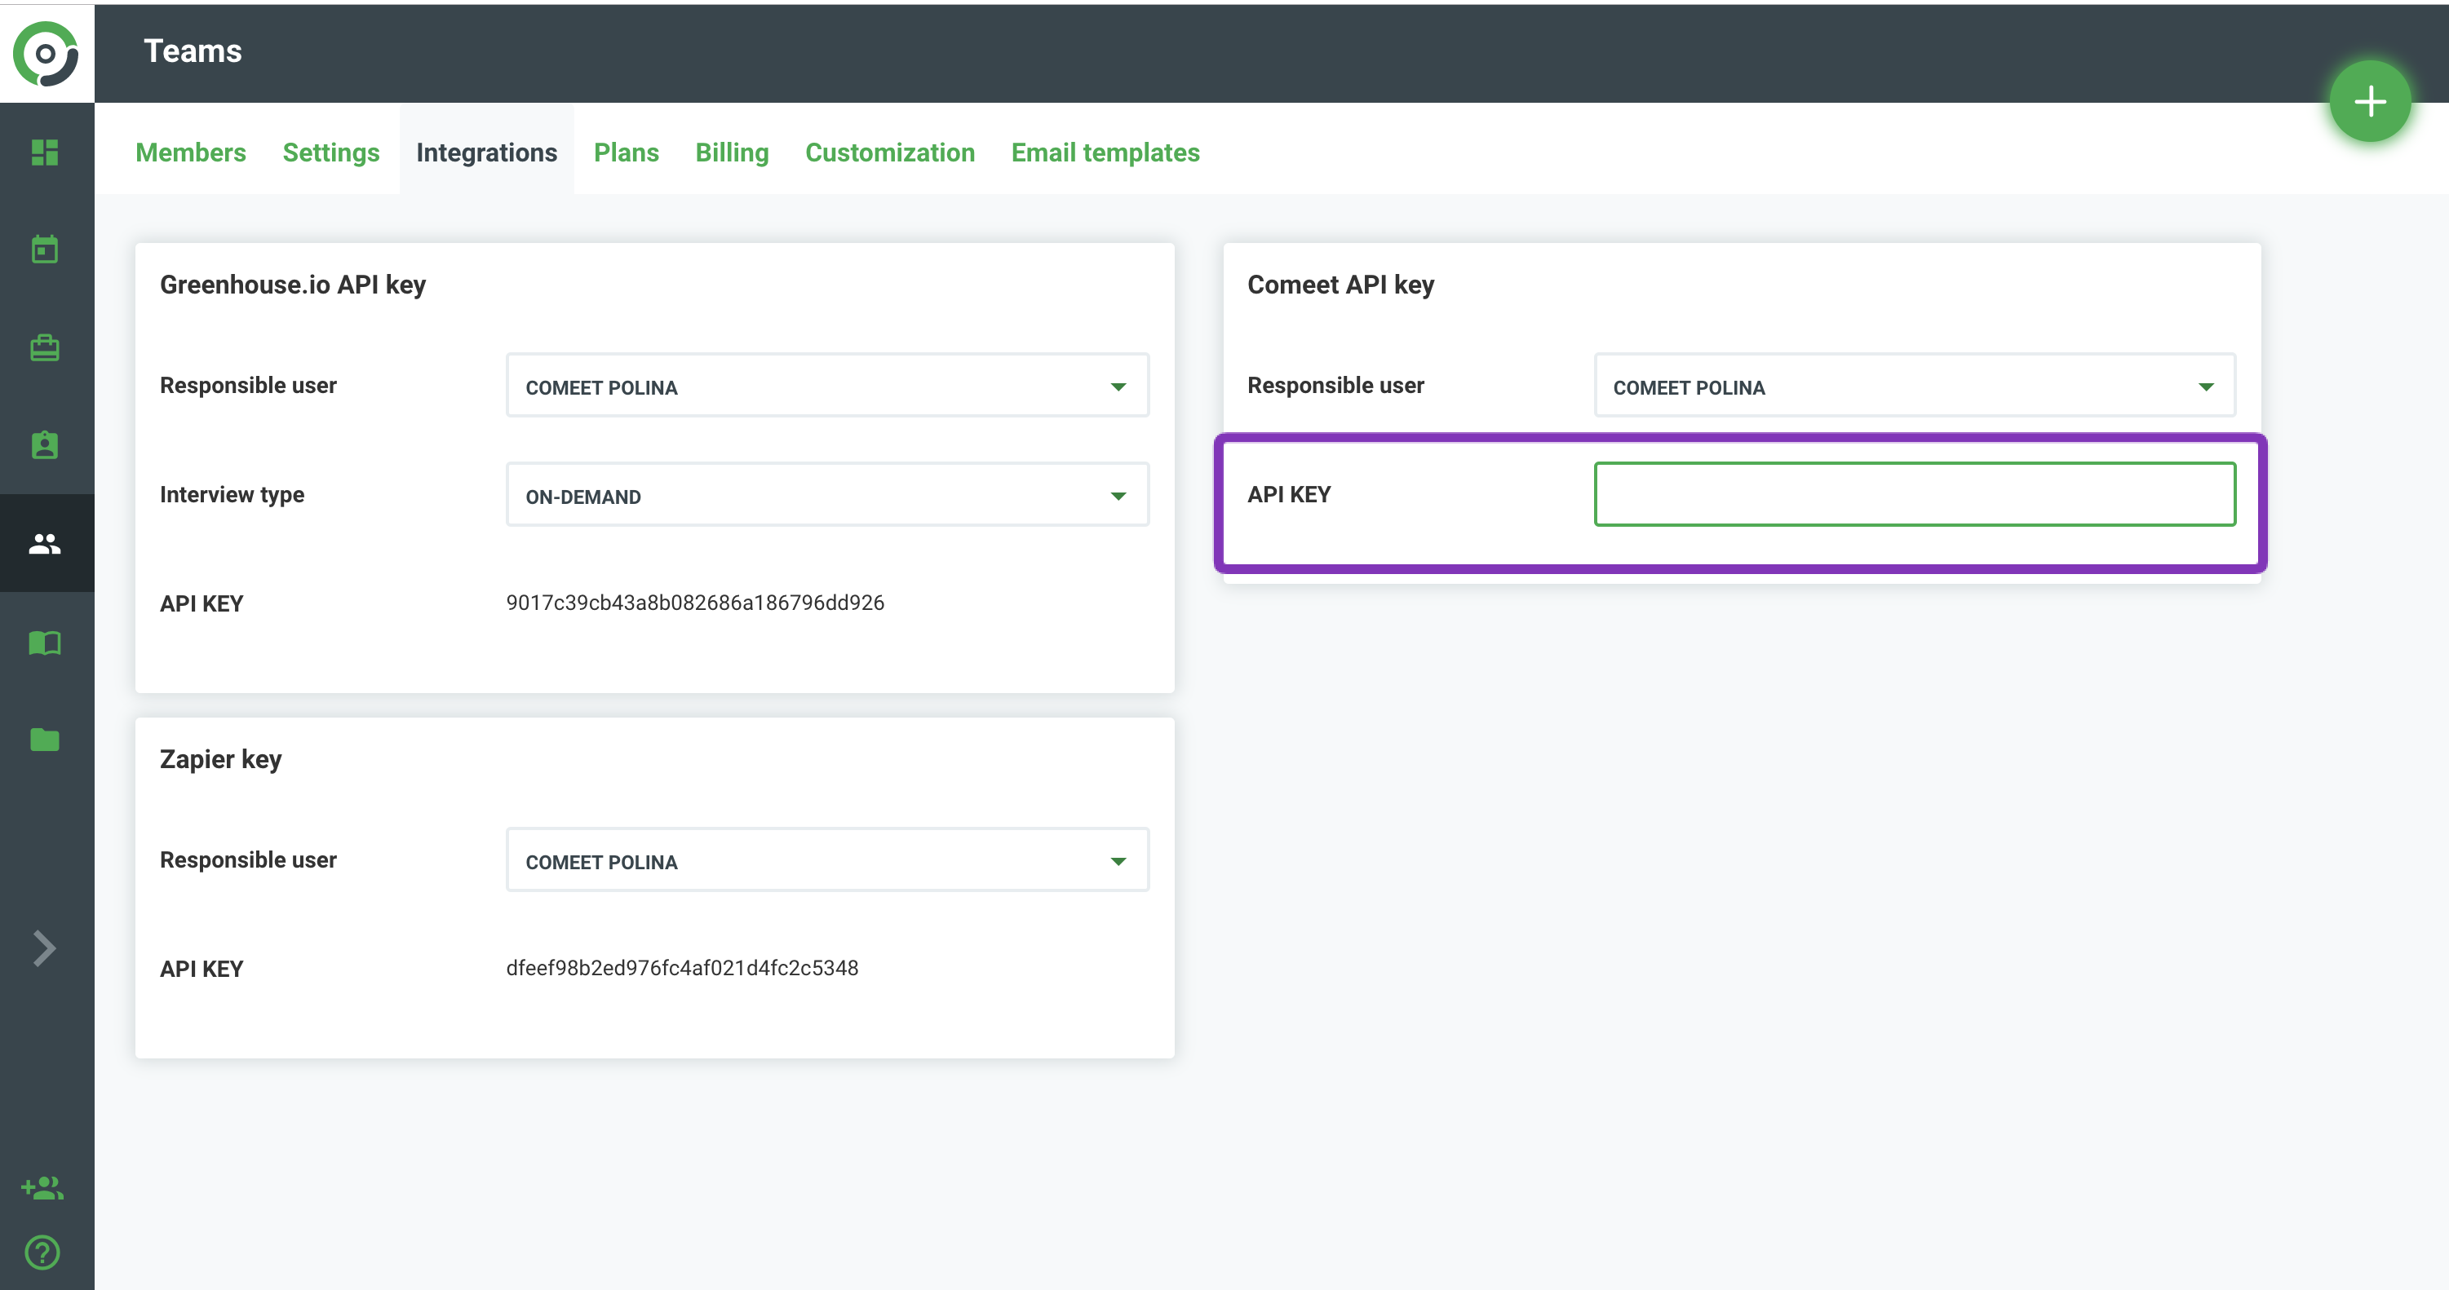Open the dashboard icon in sidebar
2449x1290 pixels.
coord(45,152)
